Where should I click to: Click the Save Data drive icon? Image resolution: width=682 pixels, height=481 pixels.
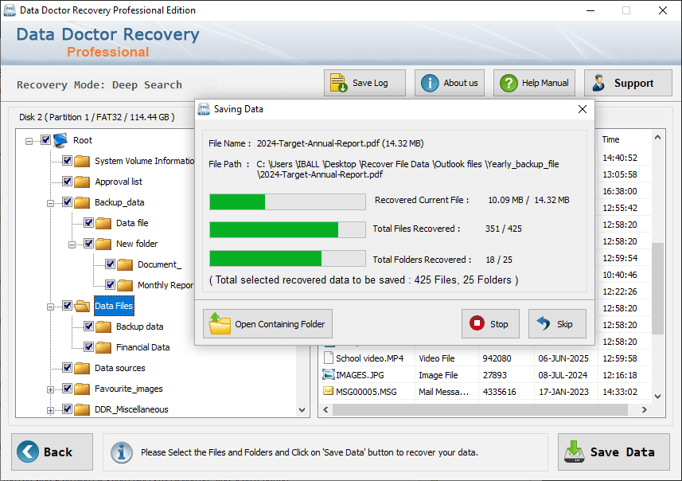(x=574, y=452)
